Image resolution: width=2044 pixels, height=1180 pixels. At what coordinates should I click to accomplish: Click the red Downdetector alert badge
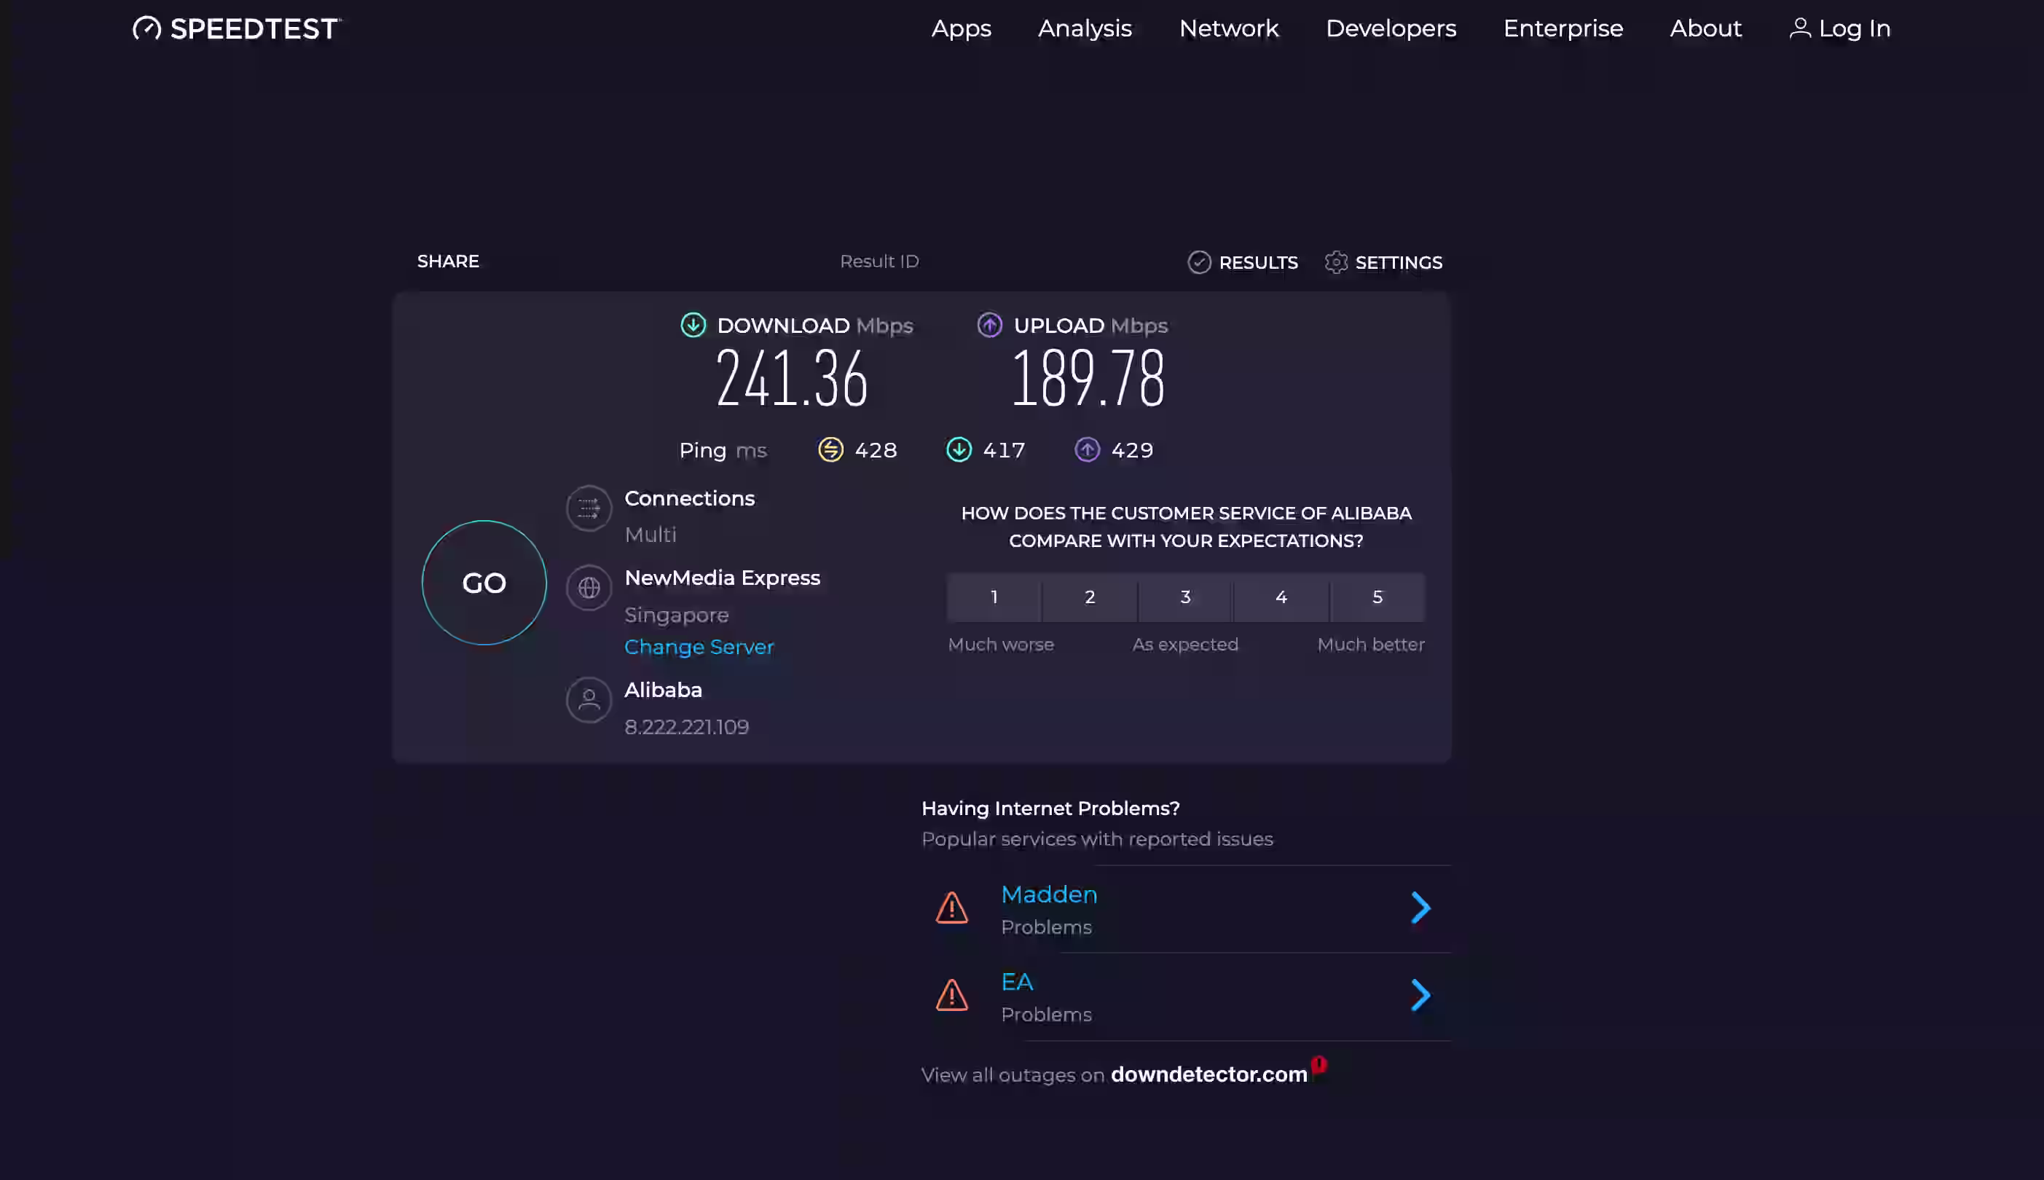[x=1319, y=1064]
